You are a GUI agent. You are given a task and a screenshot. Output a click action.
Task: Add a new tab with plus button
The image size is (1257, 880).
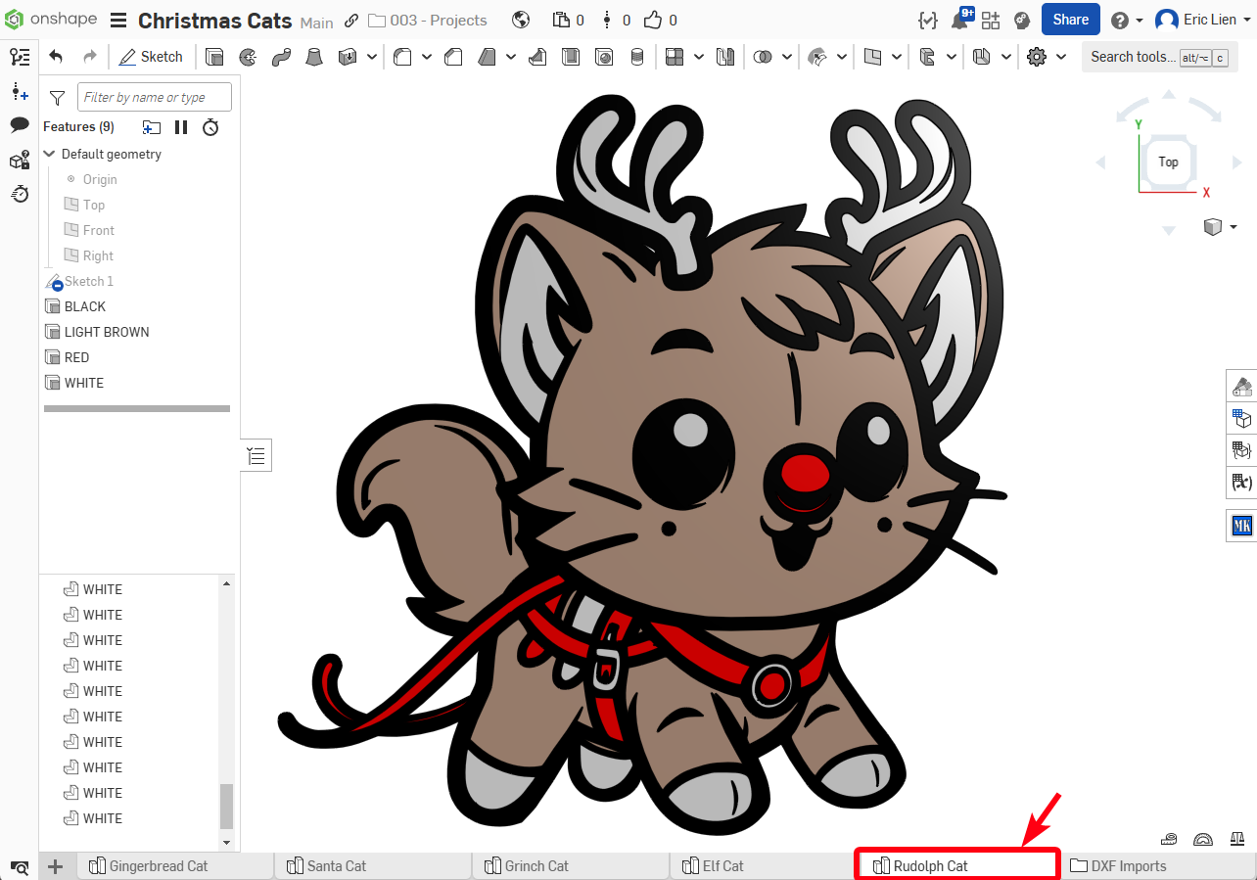pyautogui.click(x=56, y=865)
